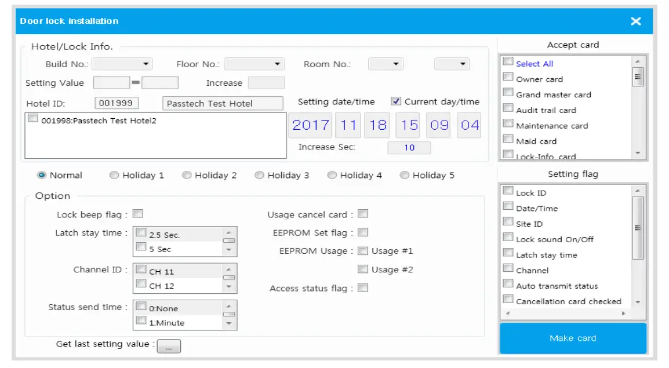
Task: Select the Holiday 1 radio button
Action: coord(114,175)
